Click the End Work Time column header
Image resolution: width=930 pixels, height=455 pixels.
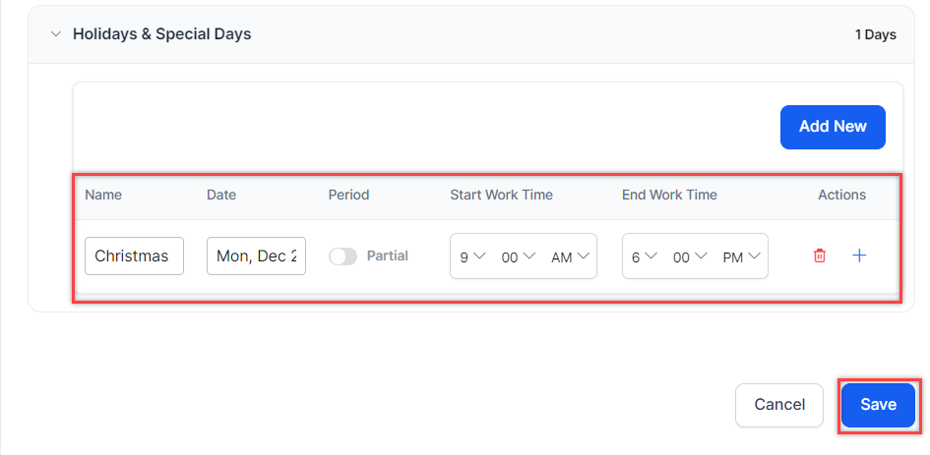coord(669,195)
